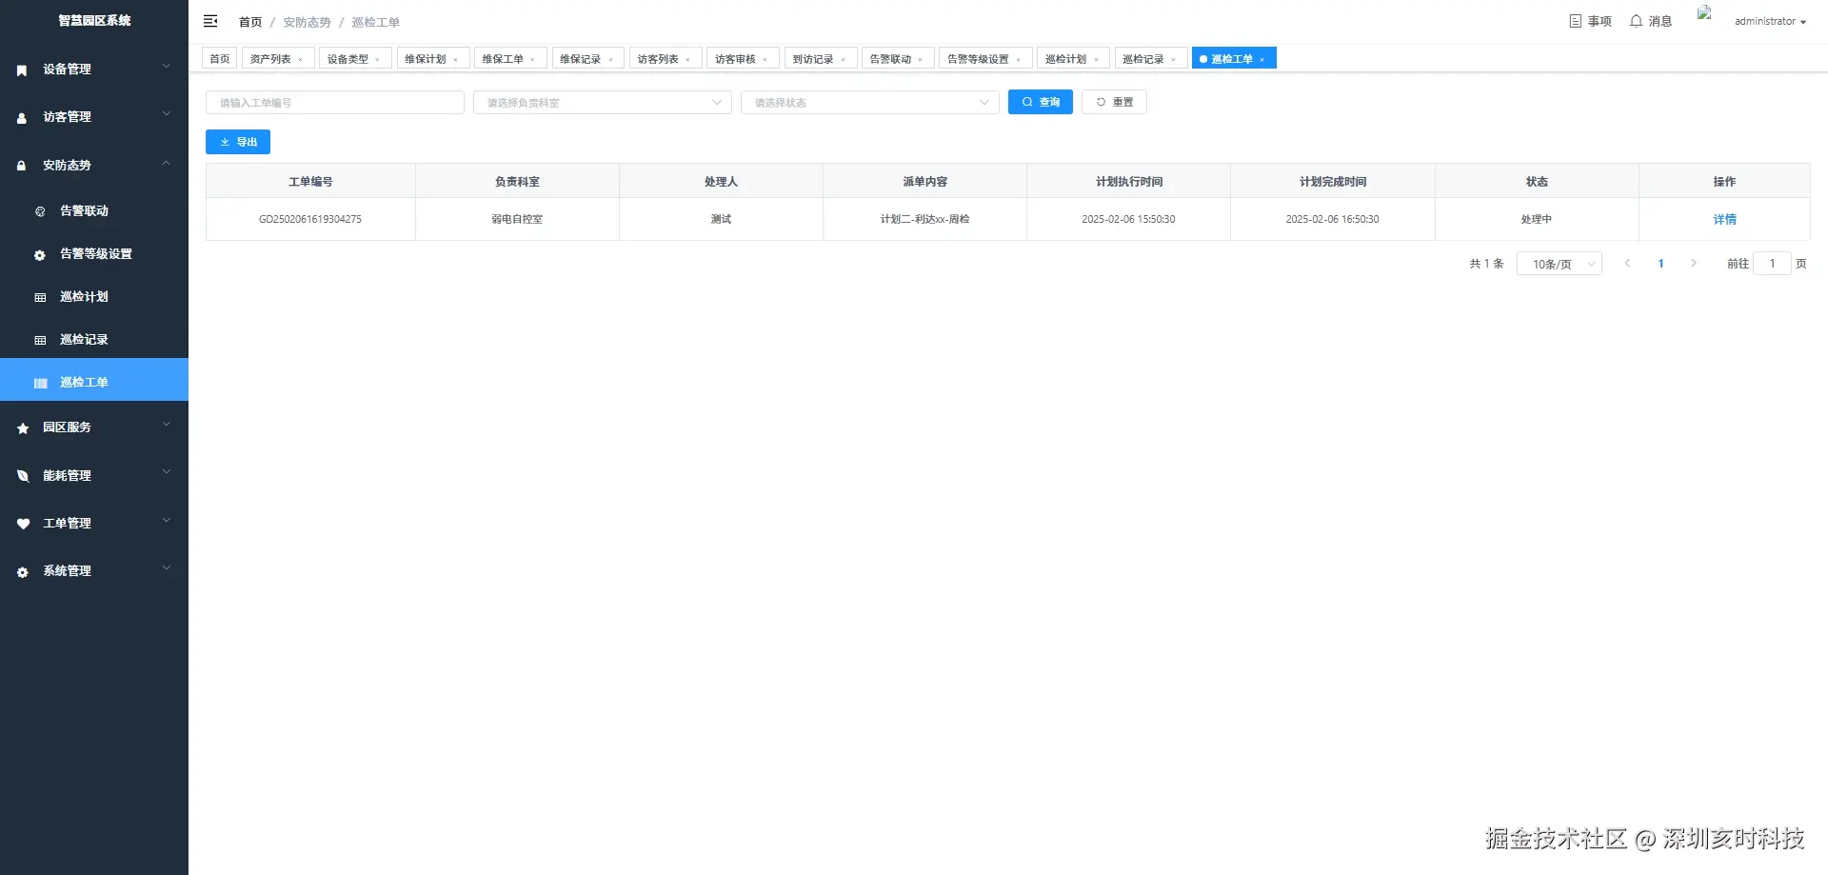Open the 请选择负责科室 dropdown

[603, 103]
